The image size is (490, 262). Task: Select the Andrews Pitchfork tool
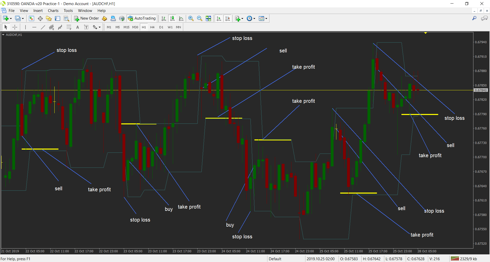pos(60,27)
